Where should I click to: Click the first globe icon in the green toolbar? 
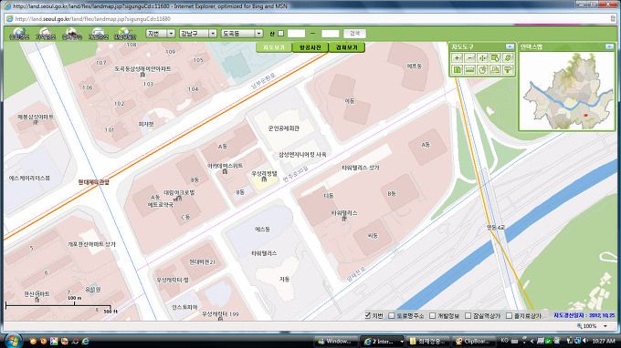pos(19,34)
